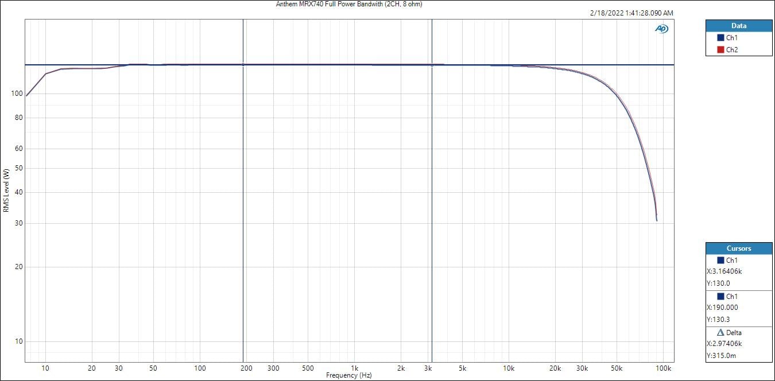The image size is (775, 381).
Task: Grab the cursor marker at 190 Hz
Action: coord(243,65)
